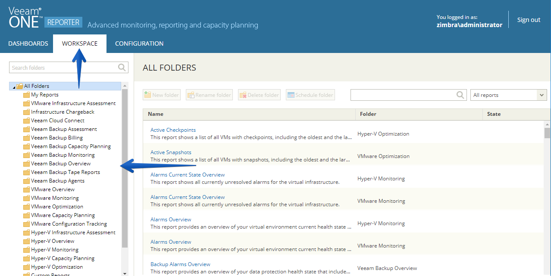Click the folder tree scroll down arrow
551x276 pixels.
(125, 273)
